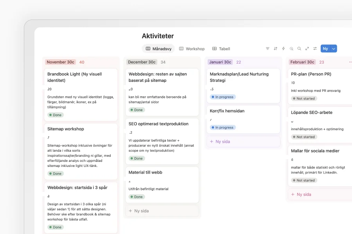Click the board icon next to Månadsvy
352x234 pixels.
coord(148,49)
